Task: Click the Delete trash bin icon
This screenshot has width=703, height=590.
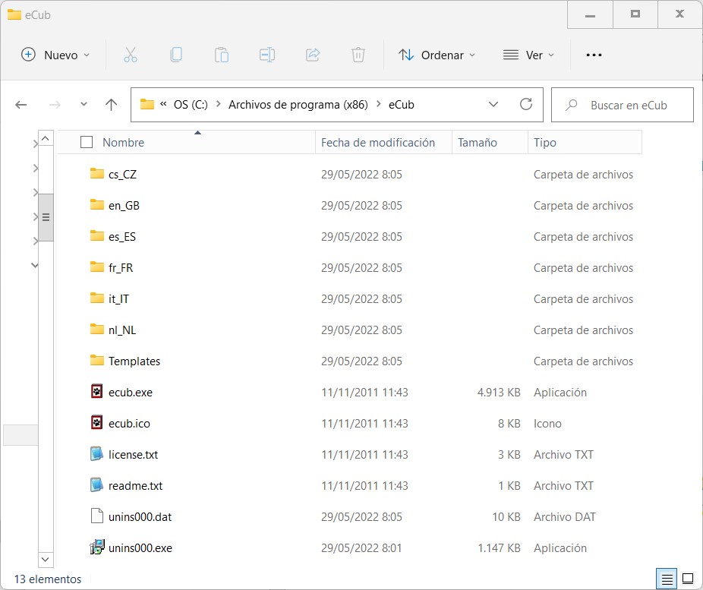Action: pos(358,55)
